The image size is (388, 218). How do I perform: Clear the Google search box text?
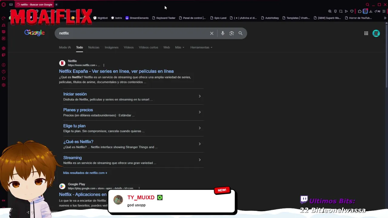pos(212,33)
